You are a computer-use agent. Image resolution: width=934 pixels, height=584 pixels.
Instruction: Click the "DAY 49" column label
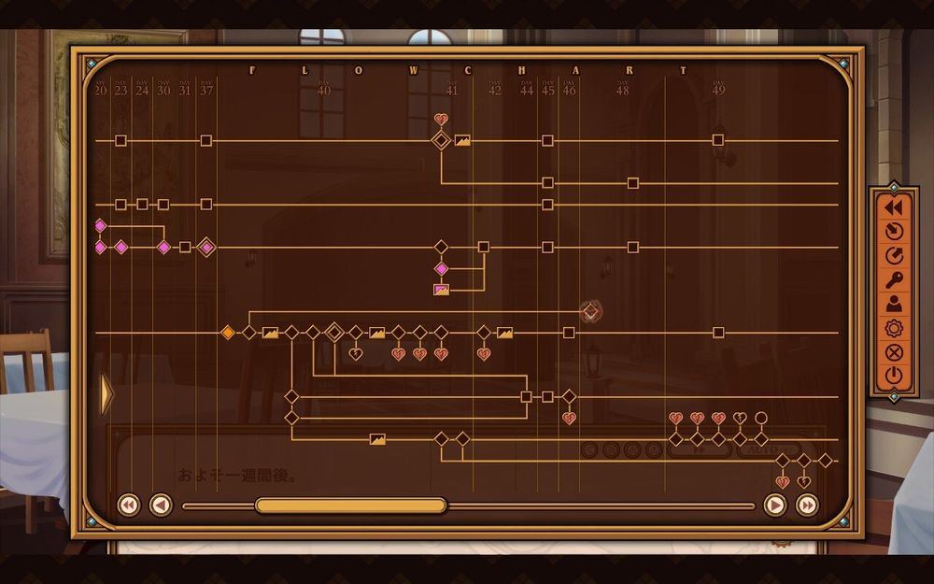click(718, 89)
